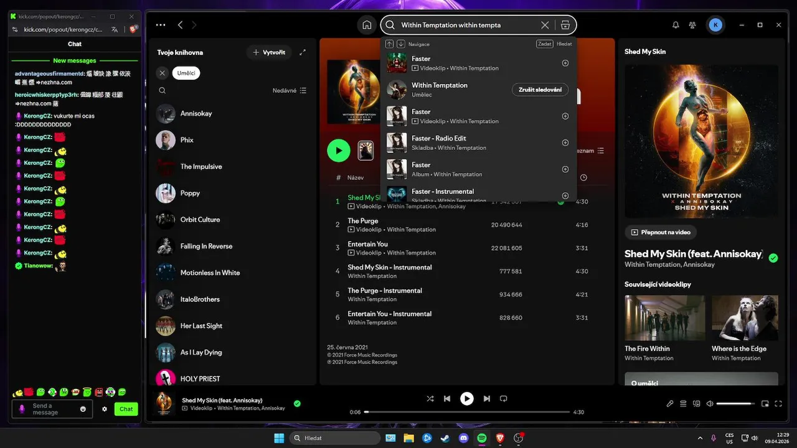Click the Přepnout na video button

pos(661,232)
